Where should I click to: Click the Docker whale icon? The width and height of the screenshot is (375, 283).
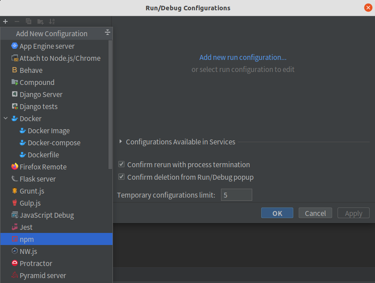[x=15, y=118]
